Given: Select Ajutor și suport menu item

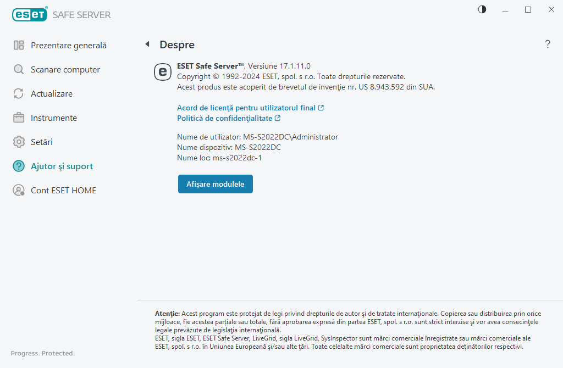Looking at the screenshot, I should pos(62,166).
